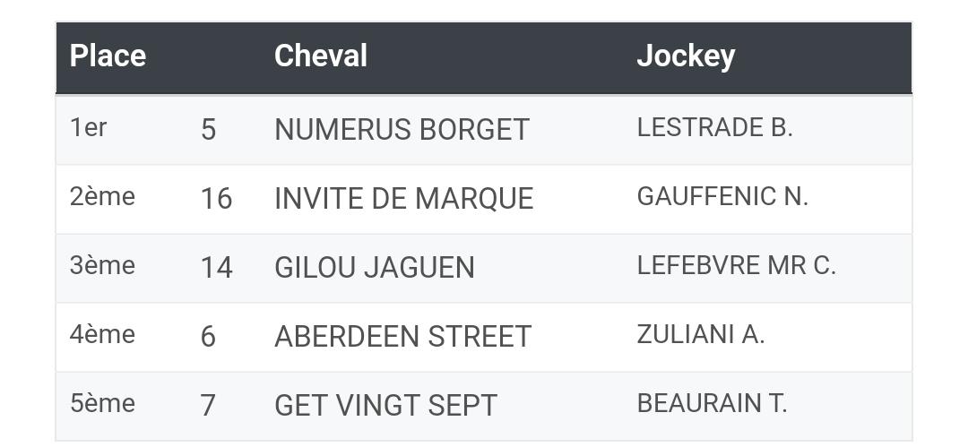Image resolution: width=968 pixels, height=447 pixels.
Task: Open ABERDEEN STREET horse entry
Action: pyautogui.click(x=402, y=337)
